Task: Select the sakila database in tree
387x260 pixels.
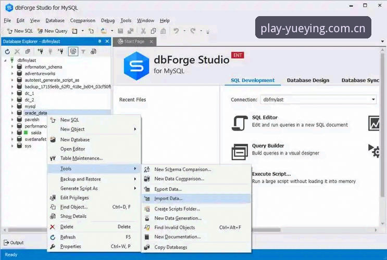Action: 36,133
